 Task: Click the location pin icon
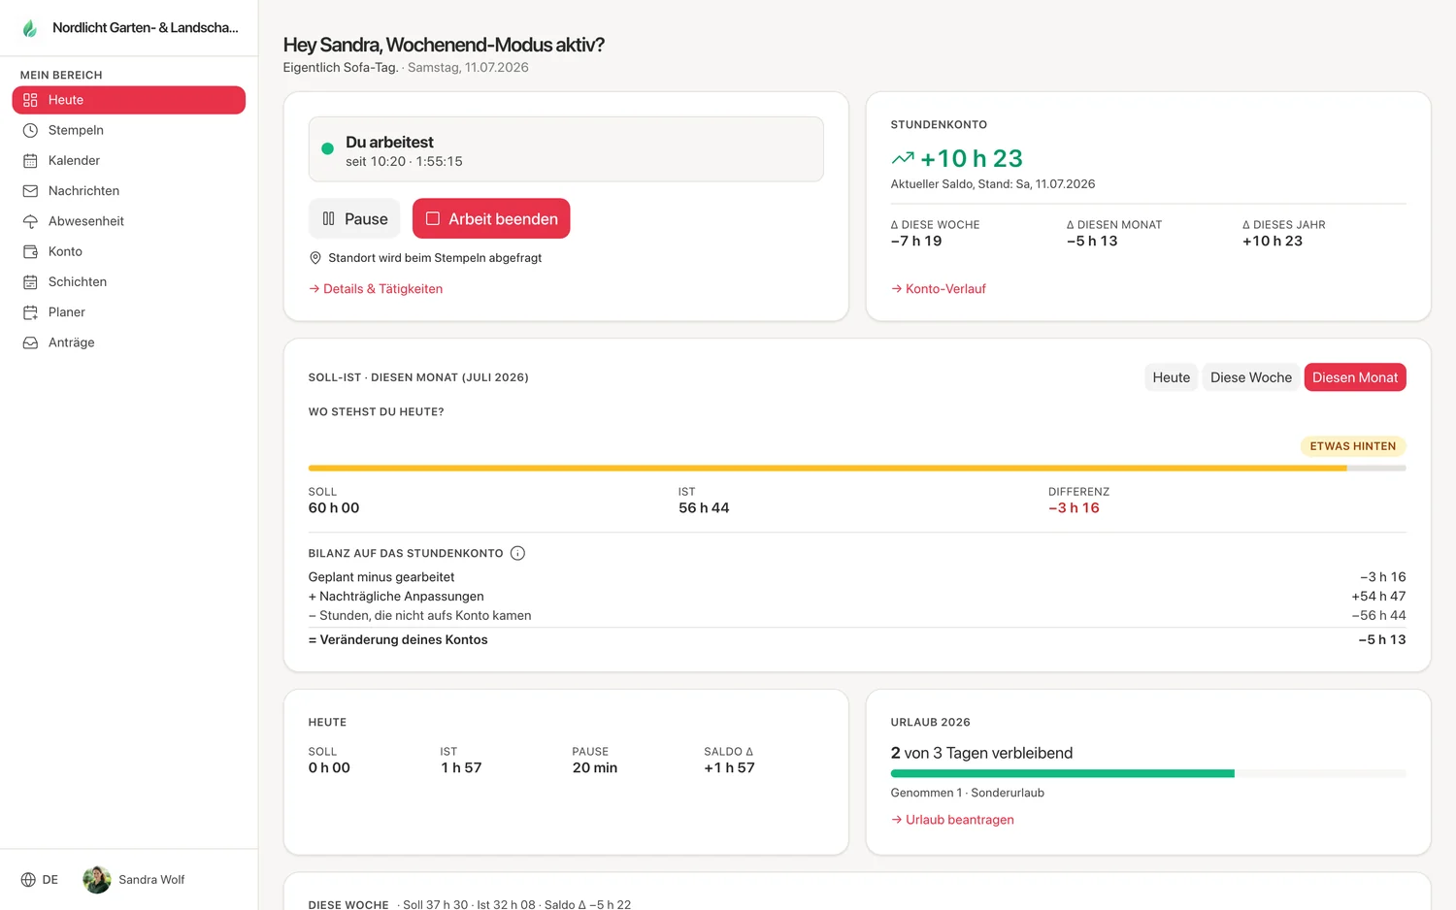(314, 258)
